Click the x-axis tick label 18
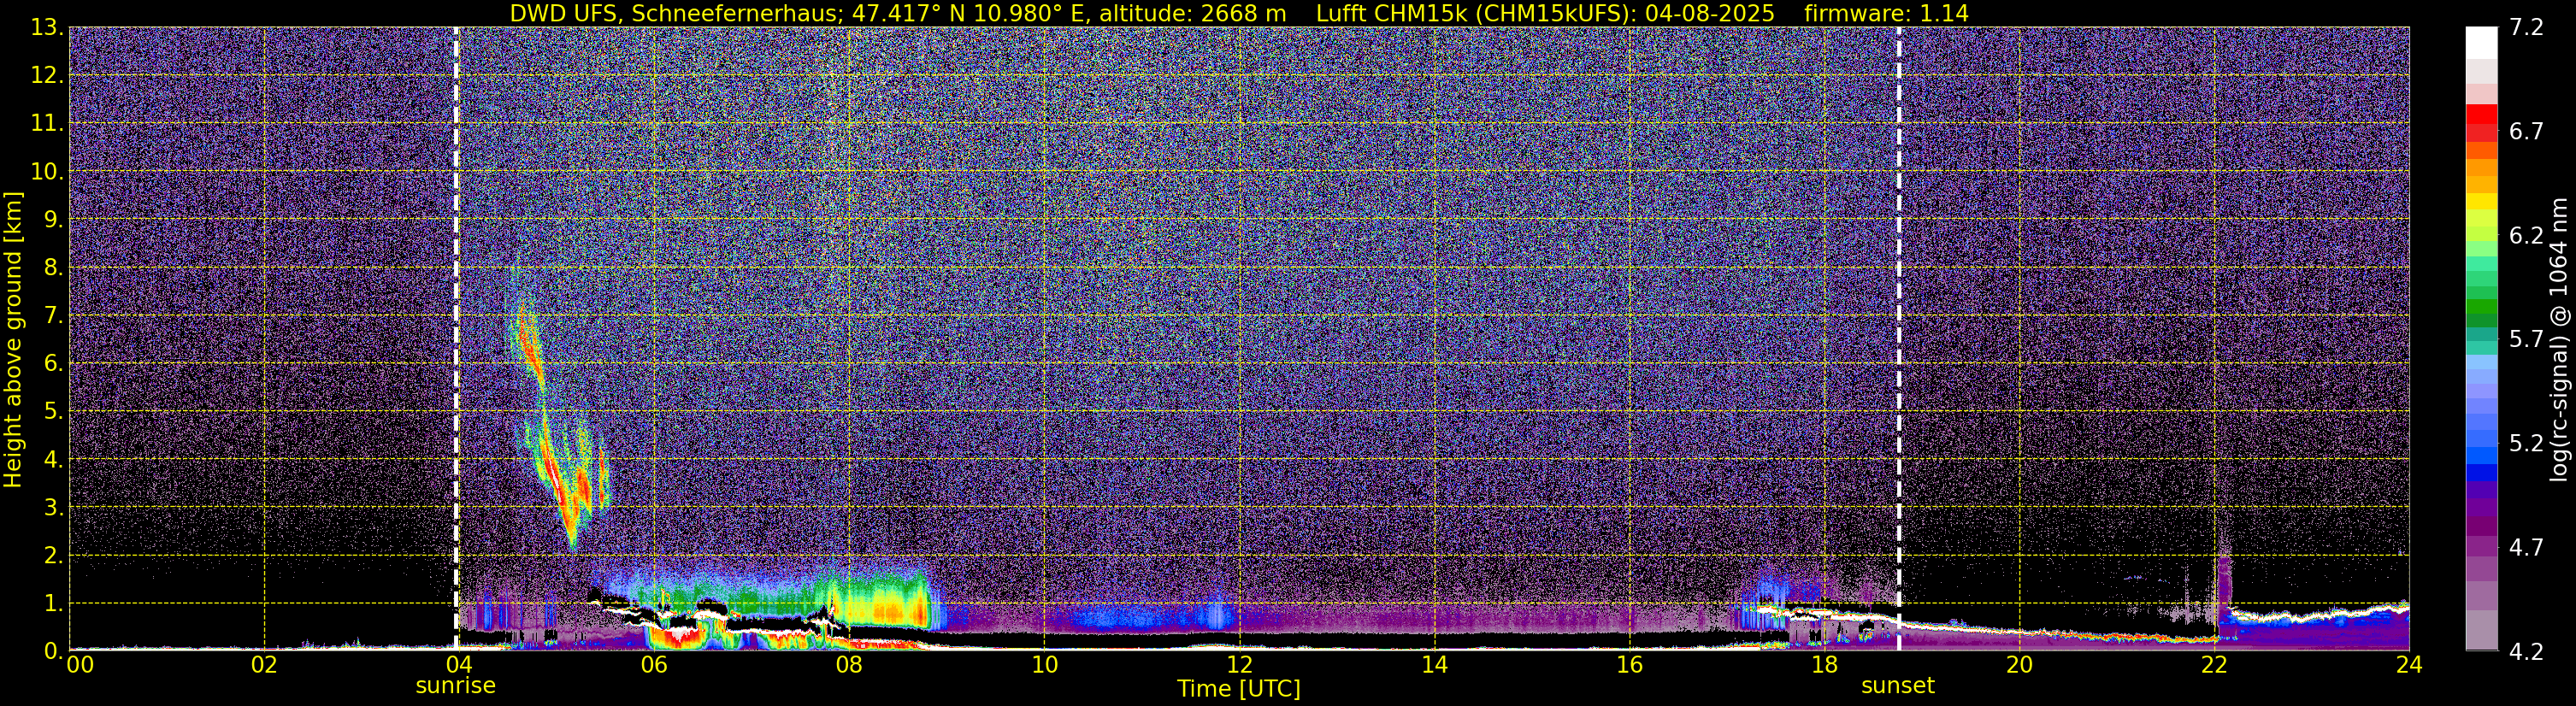This screenshot has height=706, width=2576. pyautogui.click(x=1824, y=665)
